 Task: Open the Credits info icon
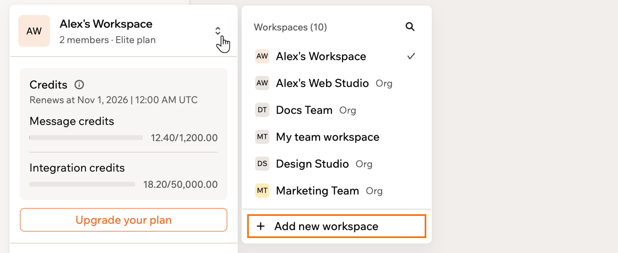pos(79,85)
